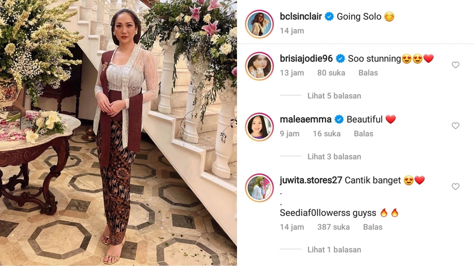
Task: Like the 'Cantik banget' comment
Action: [455, 186]
